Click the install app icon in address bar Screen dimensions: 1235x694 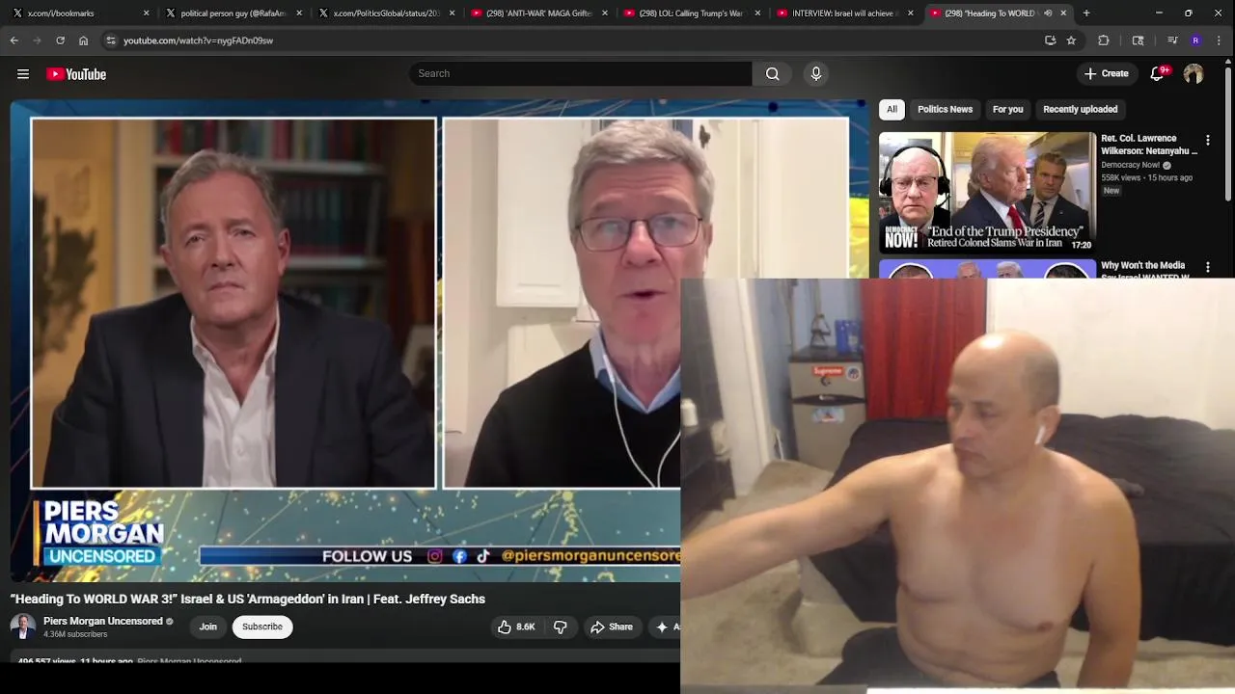tap(1050, 40)
